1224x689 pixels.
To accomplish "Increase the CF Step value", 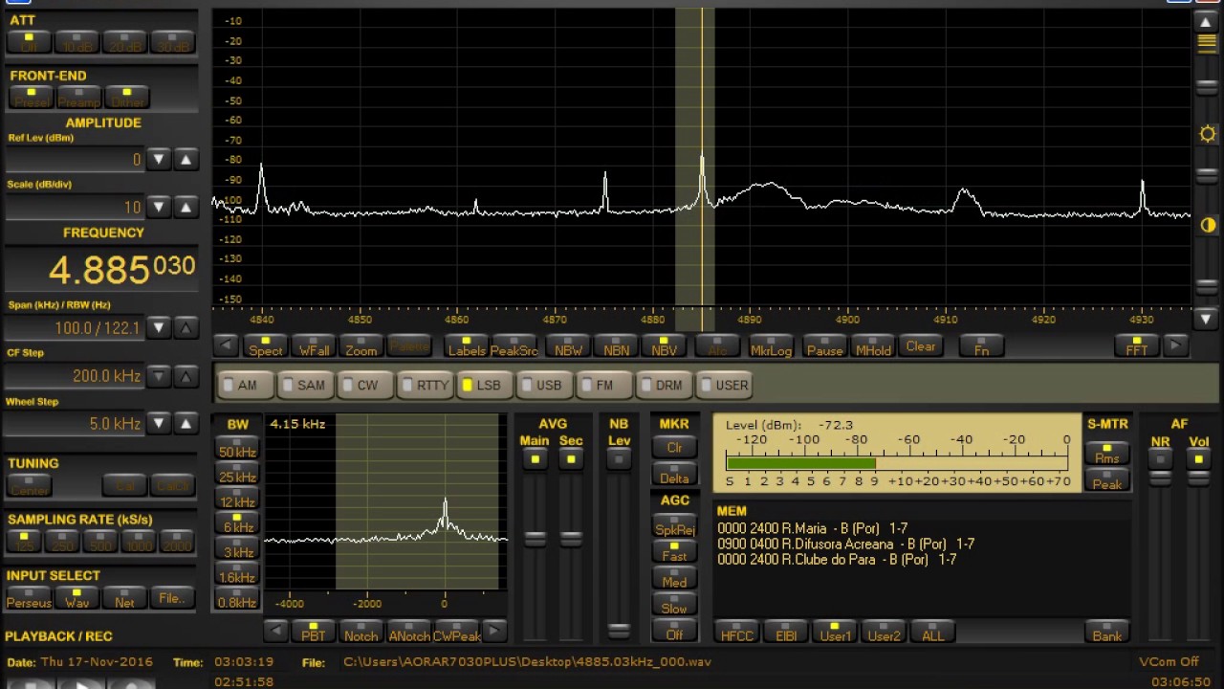I will 186,376.
